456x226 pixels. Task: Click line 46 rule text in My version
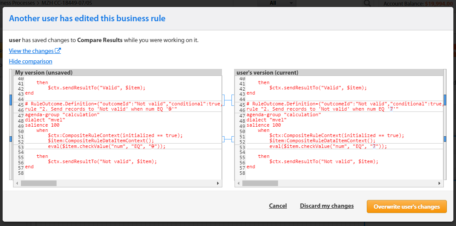101,109
